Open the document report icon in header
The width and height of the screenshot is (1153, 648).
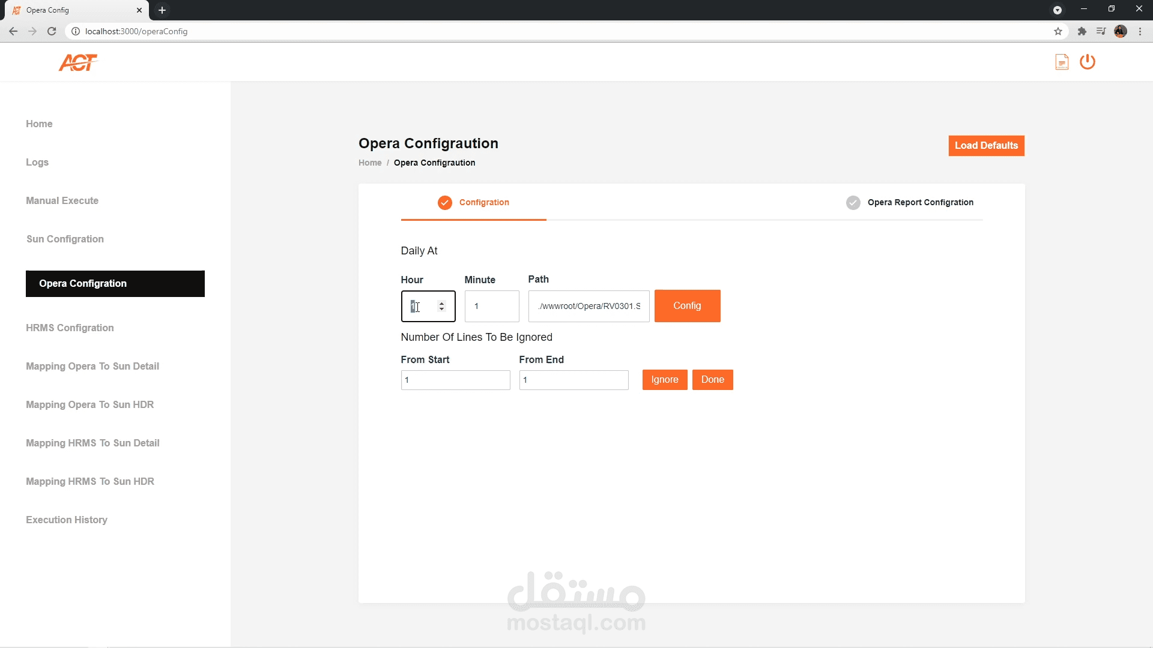tap(1061, 62)
